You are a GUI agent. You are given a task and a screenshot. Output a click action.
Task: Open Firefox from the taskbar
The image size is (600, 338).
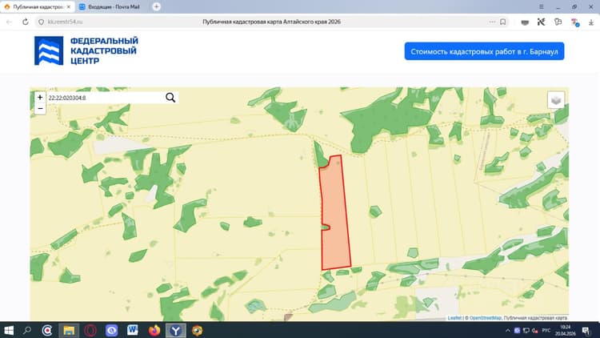tap(154, 330)
